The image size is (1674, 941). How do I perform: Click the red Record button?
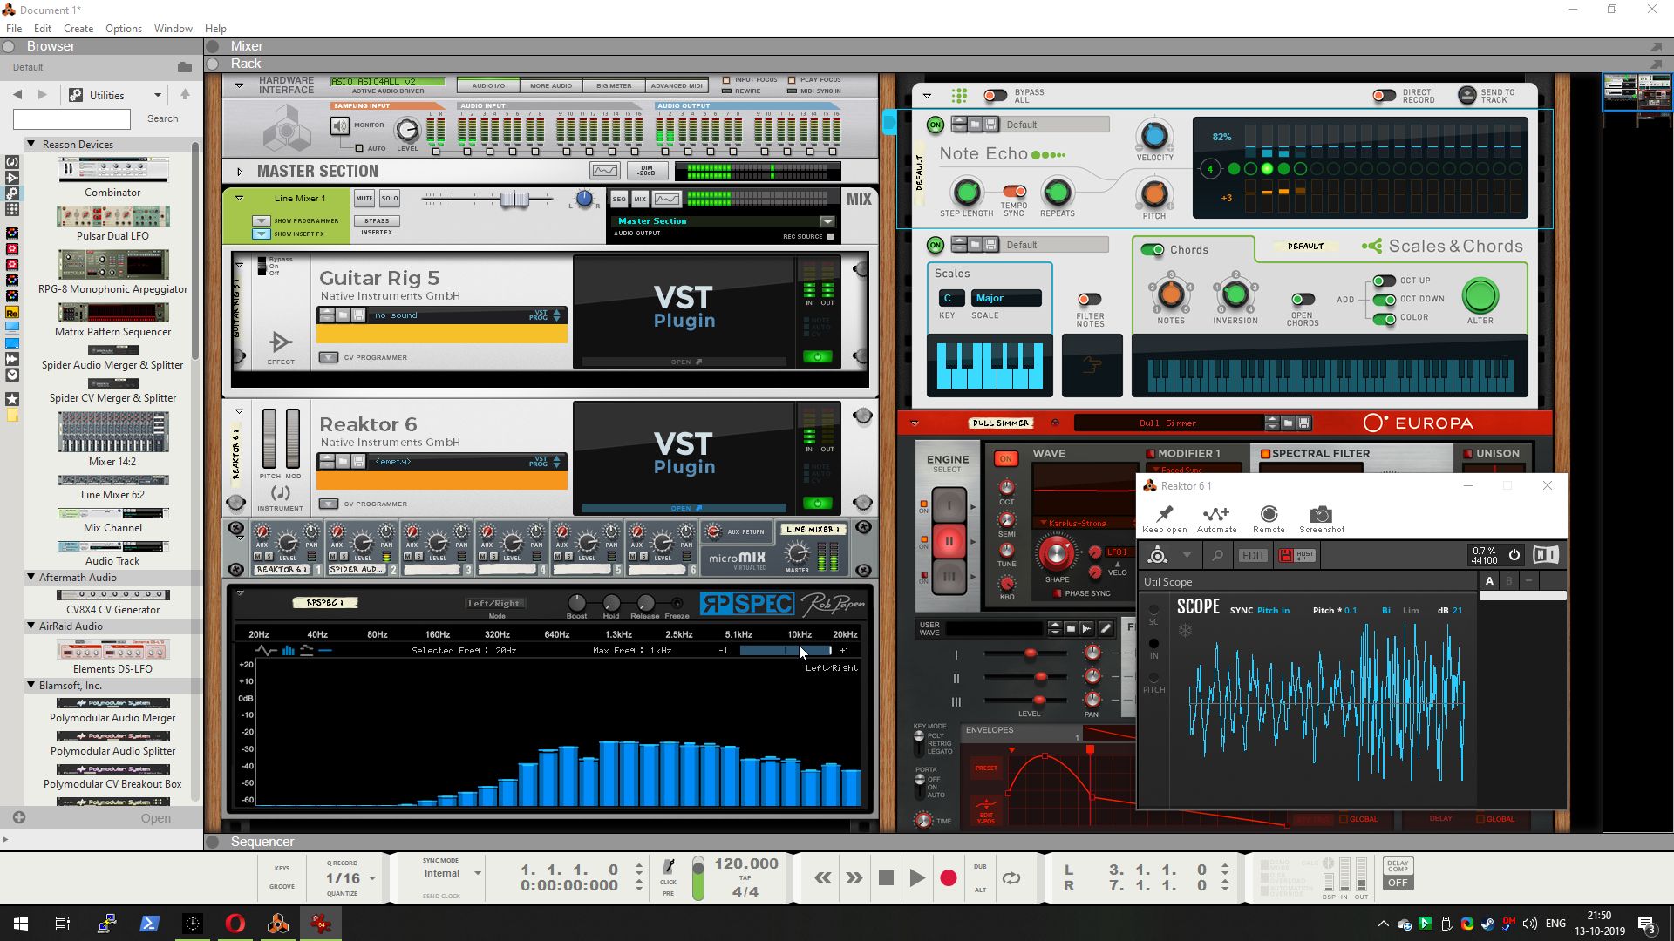pyautogui.click(x=949, y=878)
